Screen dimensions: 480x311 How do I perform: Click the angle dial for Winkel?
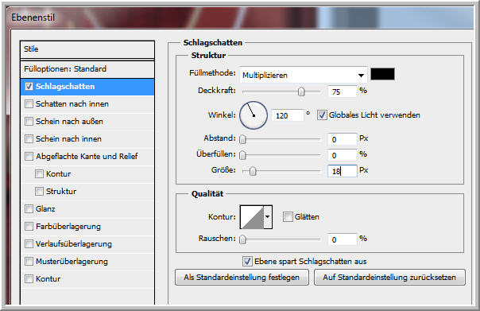254,115
